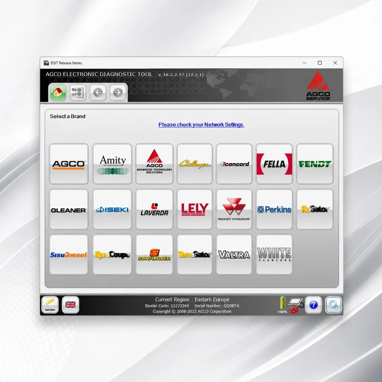
Task: Open the settings gears button
Action: pos(334,305)
